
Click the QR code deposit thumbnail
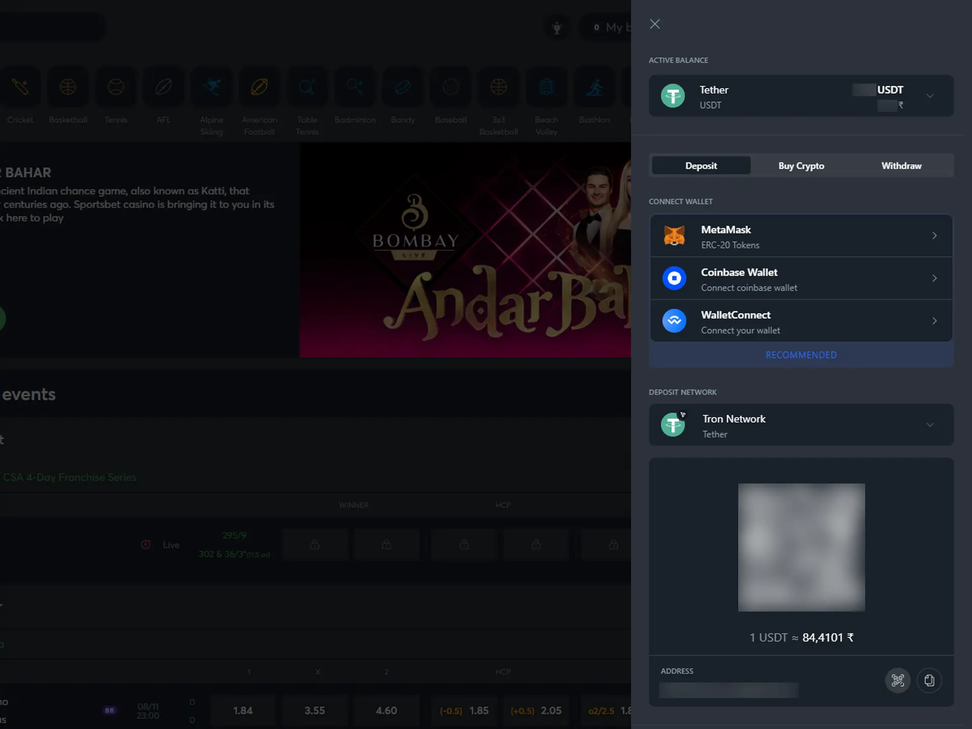[801, 547]
